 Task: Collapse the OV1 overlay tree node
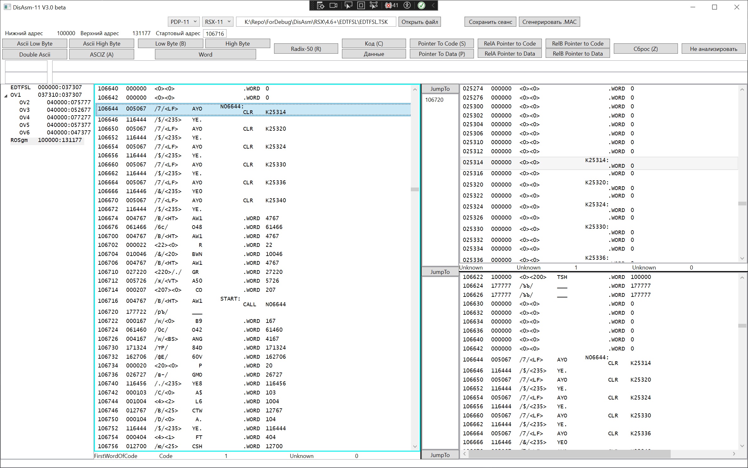point(6,95)
